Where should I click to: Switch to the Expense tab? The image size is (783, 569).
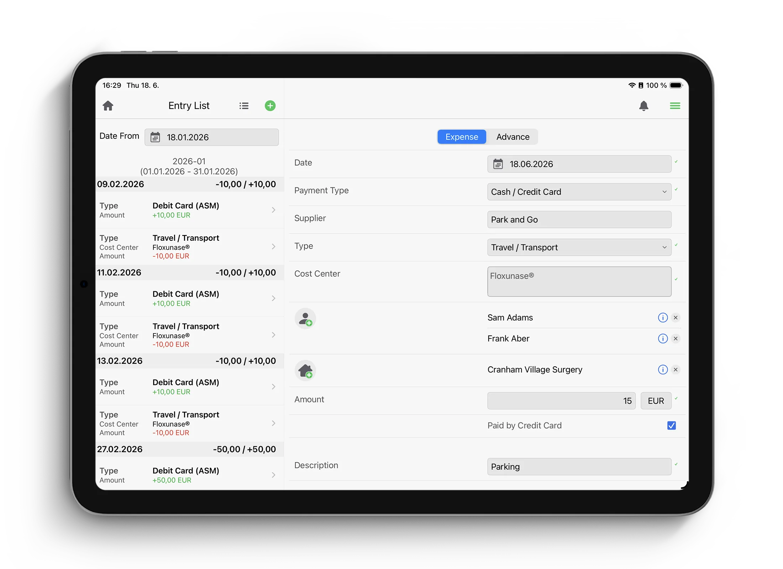(462, 137)
